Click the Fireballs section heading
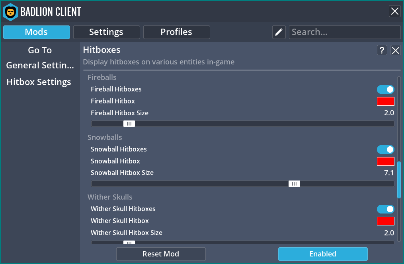Viewport: 404px width, 264px height. (102, 78)
